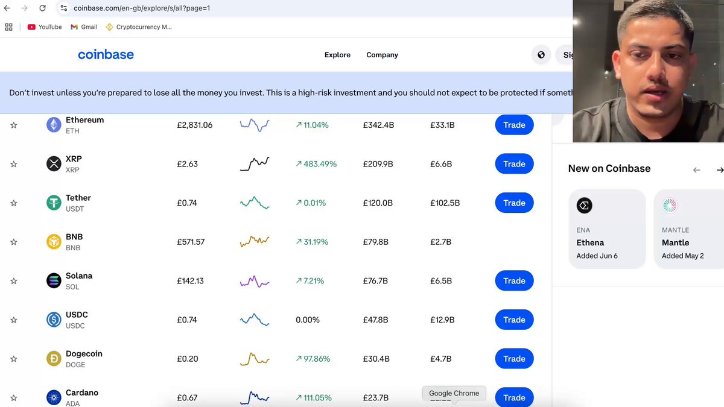Viewport: 724px width, 407px height.
Task: Click the Trade button for Cardano
Action: (x=514, y=397)
